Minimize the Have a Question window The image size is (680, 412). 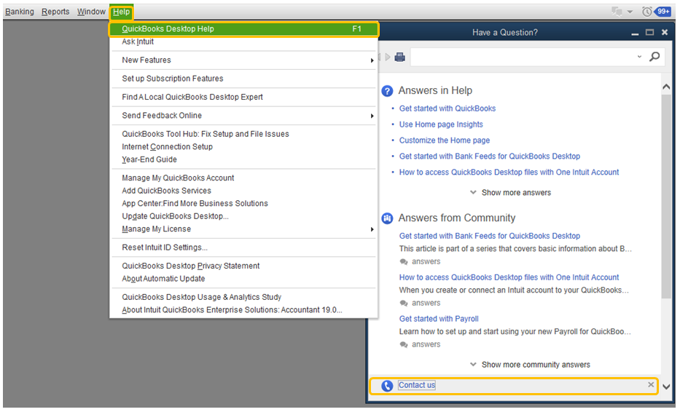click(635, 33)
